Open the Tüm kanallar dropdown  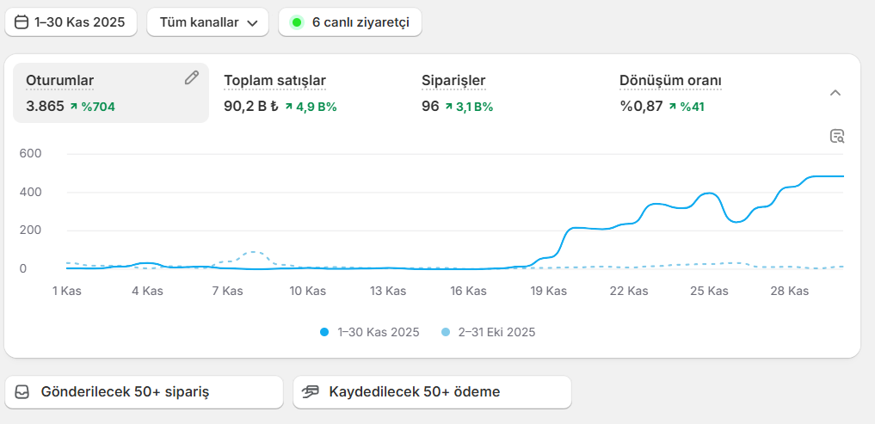tap(207, 22)
